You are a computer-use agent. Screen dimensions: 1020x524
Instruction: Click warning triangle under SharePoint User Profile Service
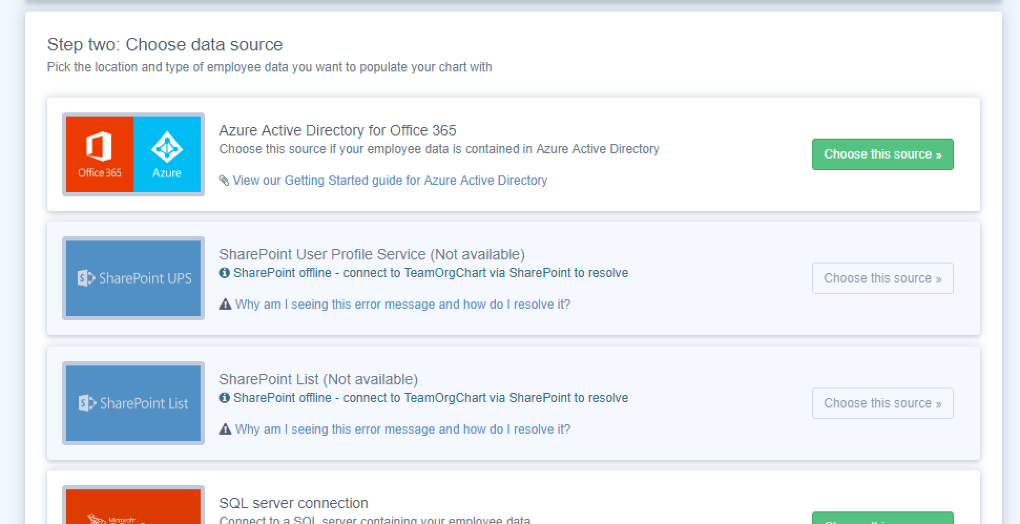click(x=225, y=305)
